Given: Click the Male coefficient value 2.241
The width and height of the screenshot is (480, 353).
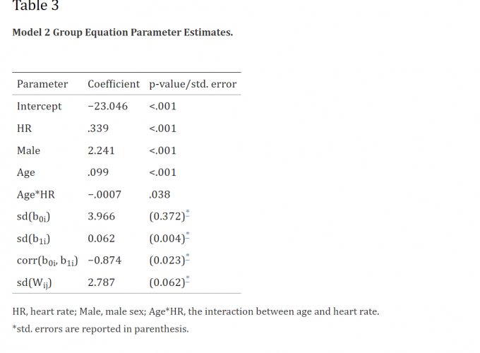Looking at the screenshot, I should coord(101,150).
